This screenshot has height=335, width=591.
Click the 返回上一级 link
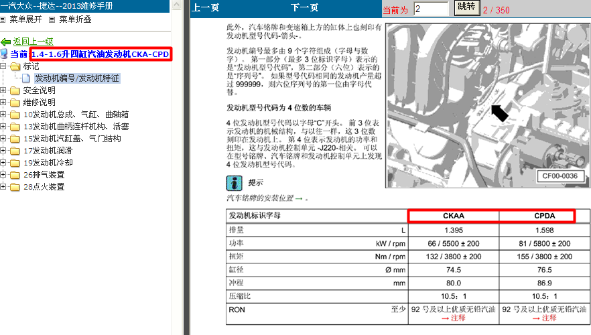(34, 42)
